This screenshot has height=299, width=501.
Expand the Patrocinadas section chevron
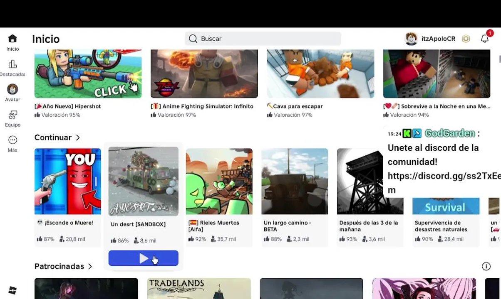coord(90,266)
